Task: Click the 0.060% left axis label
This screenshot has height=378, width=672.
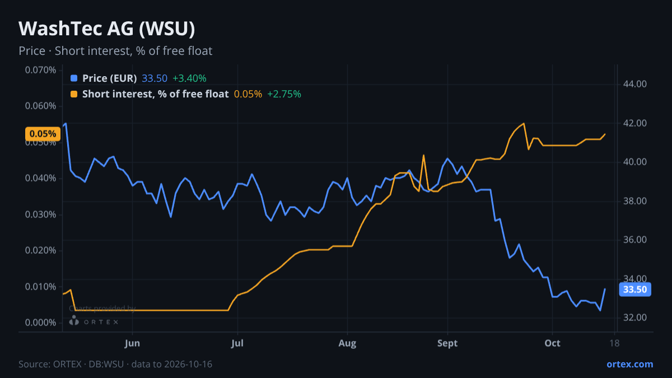Action: pyautogui.click(x=41, y=106)
